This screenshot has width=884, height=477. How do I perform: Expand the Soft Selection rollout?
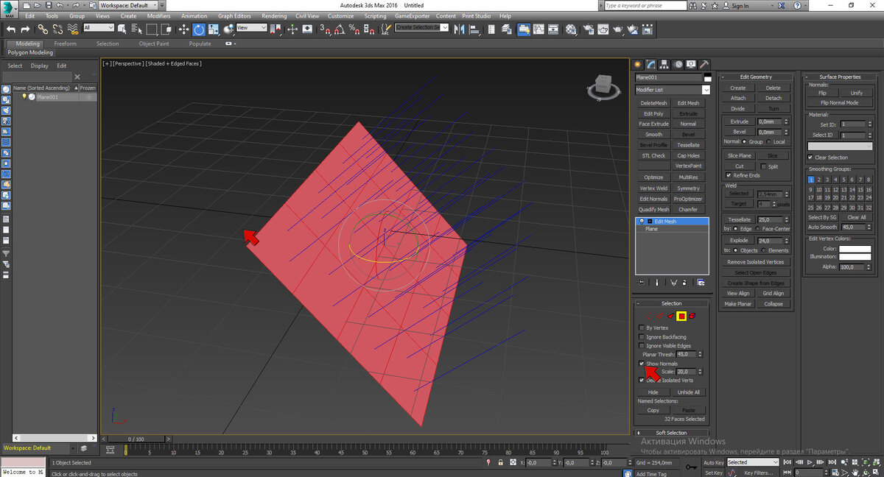click(x=671, y=433)
